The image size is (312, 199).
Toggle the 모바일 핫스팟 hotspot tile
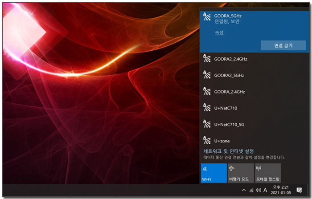pos(268,173)
